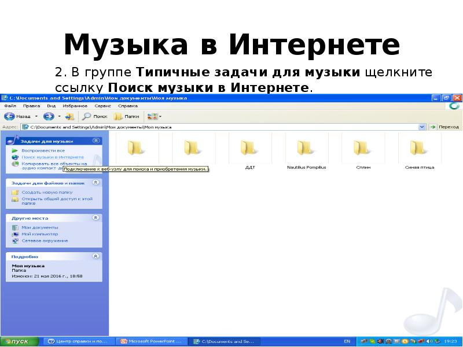The height and width of the screenshot is (347, 463).
Task: Click the 19:23 system clock
Action: 450,341
